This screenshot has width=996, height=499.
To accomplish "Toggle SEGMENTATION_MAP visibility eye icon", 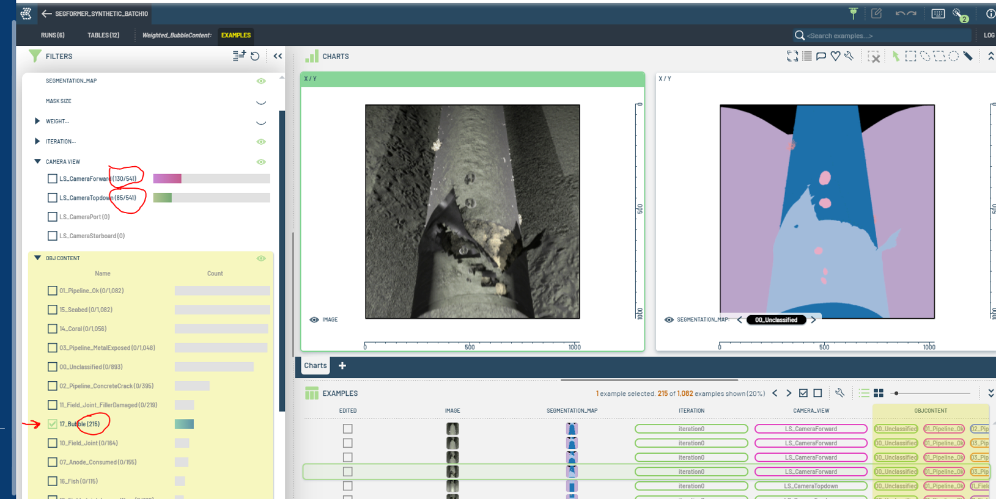I will tap(261, 81).
